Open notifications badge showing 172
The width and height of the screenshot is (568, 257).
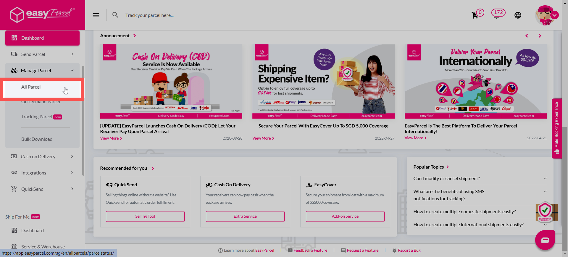[498, 13]
